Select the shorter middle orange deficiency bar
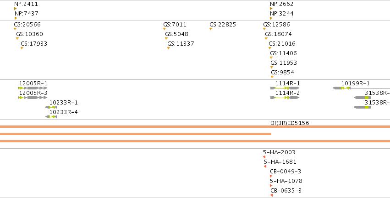The height and width of the screenshot is (198, 390). pos(136,134)
